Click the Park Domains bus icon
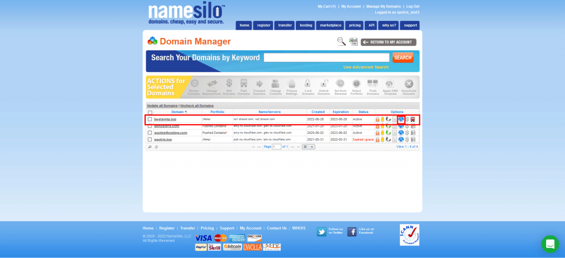Image resolution: width=565 pixels, height=258 pixels. click(x=243, y=83)
